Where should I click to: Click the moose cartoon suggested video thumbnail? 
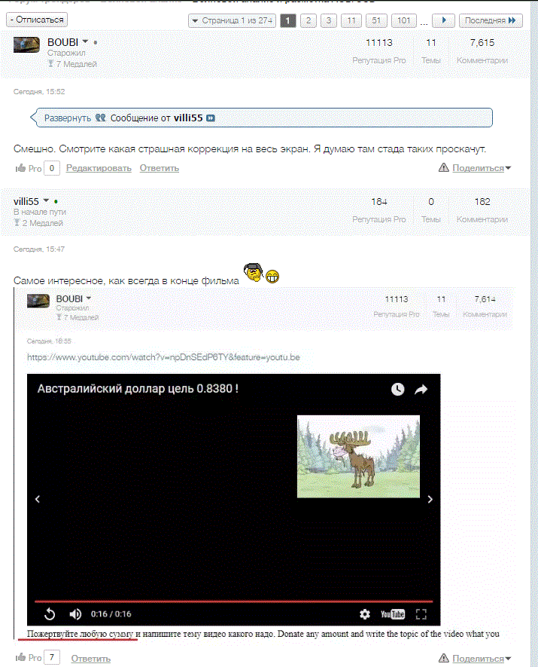point(358,457)
